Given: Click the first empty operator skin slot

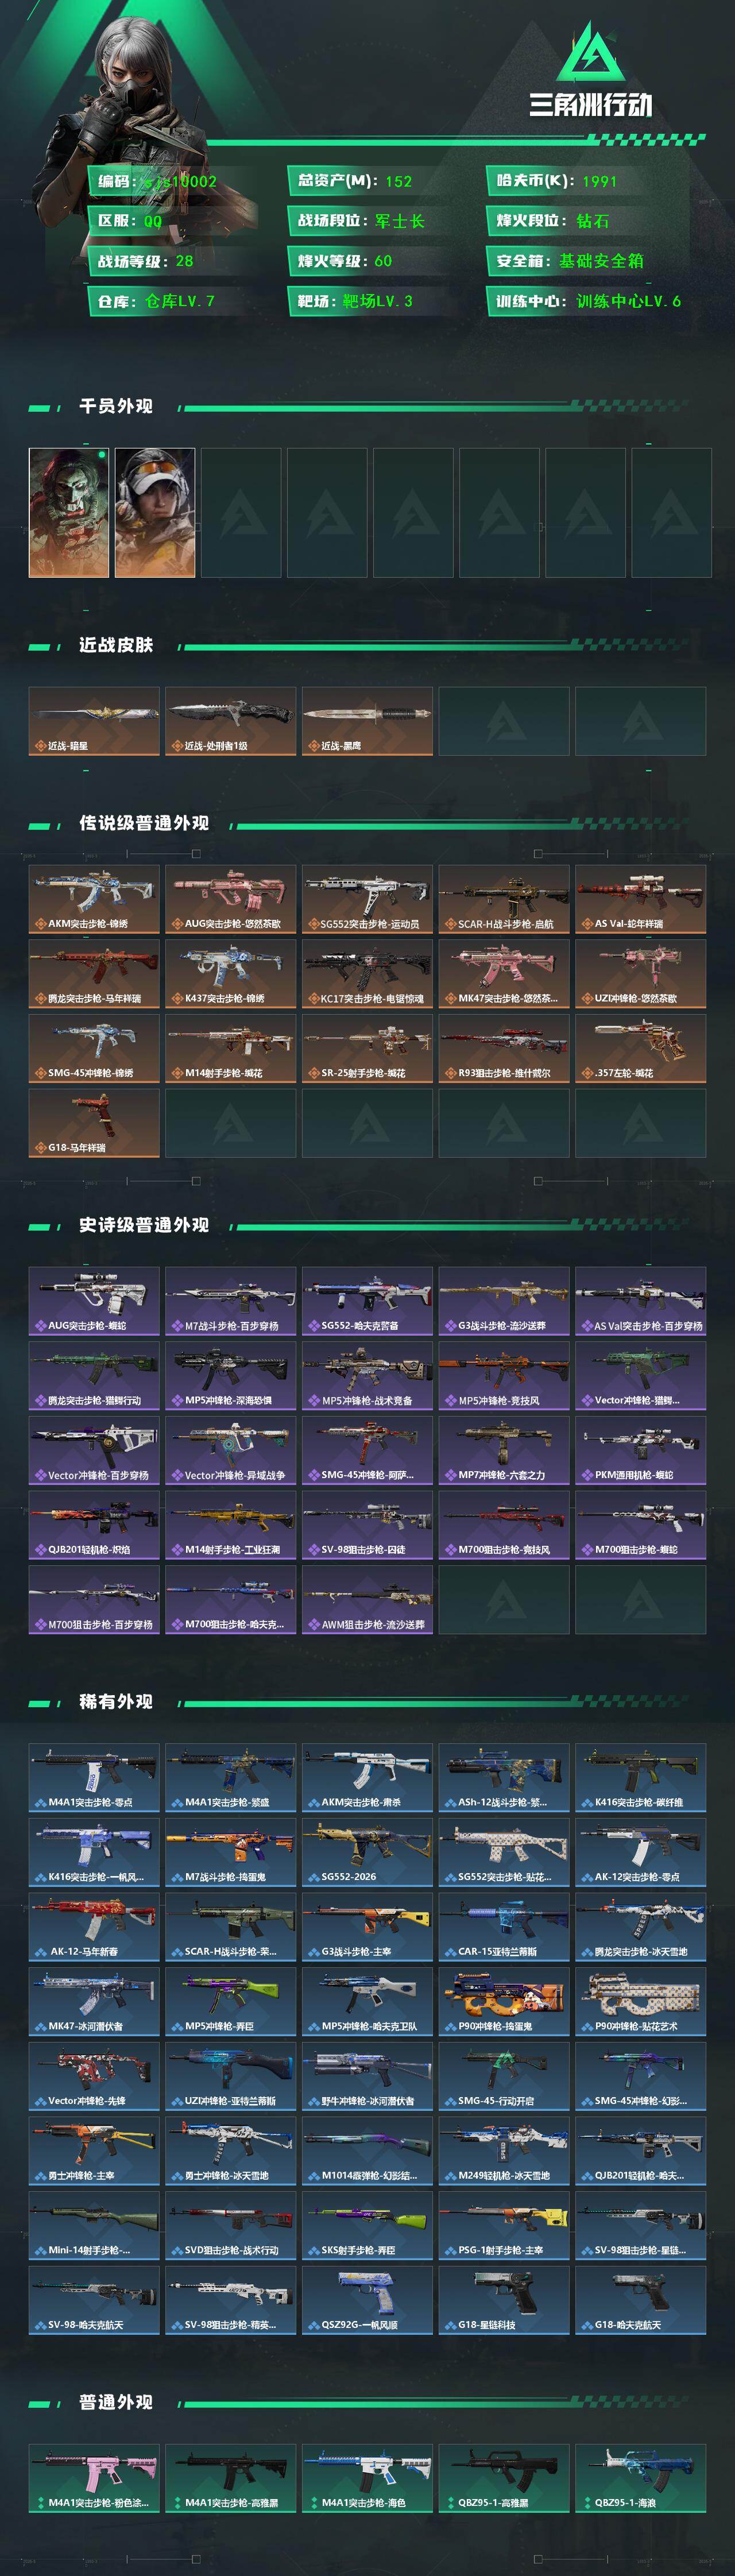Looking at the screenshot, I should point(241,512).
